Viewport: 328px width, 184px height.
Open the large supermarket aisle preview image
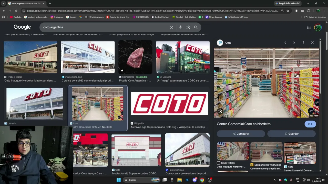click(266, 83)
